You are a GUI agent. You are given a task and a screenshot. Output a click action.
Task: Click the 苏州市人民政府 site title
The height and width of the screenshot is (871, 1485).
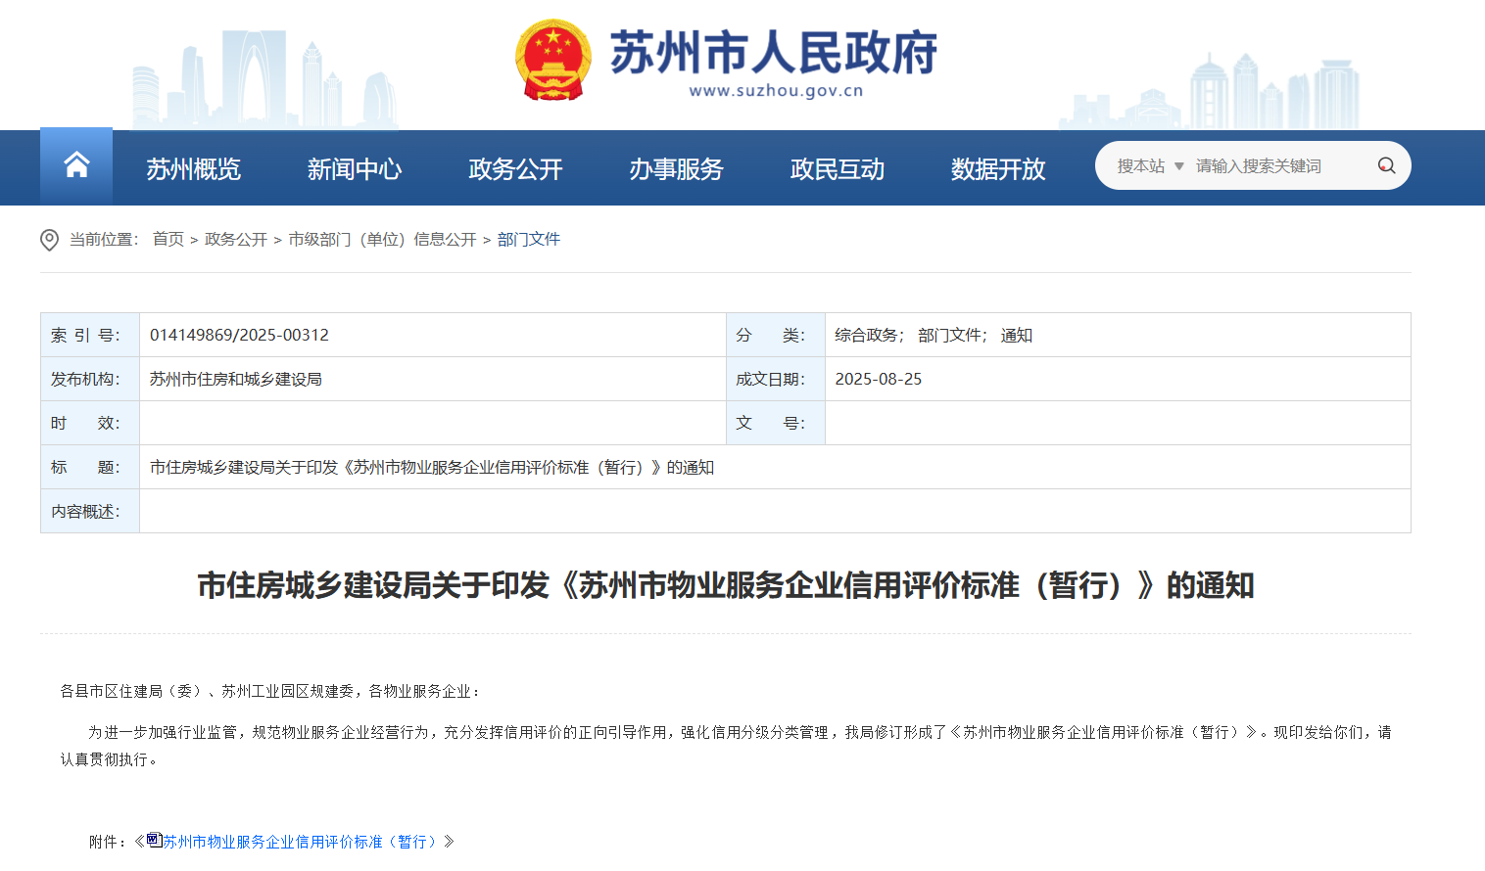pyautogui.click(x=773, y=52)
